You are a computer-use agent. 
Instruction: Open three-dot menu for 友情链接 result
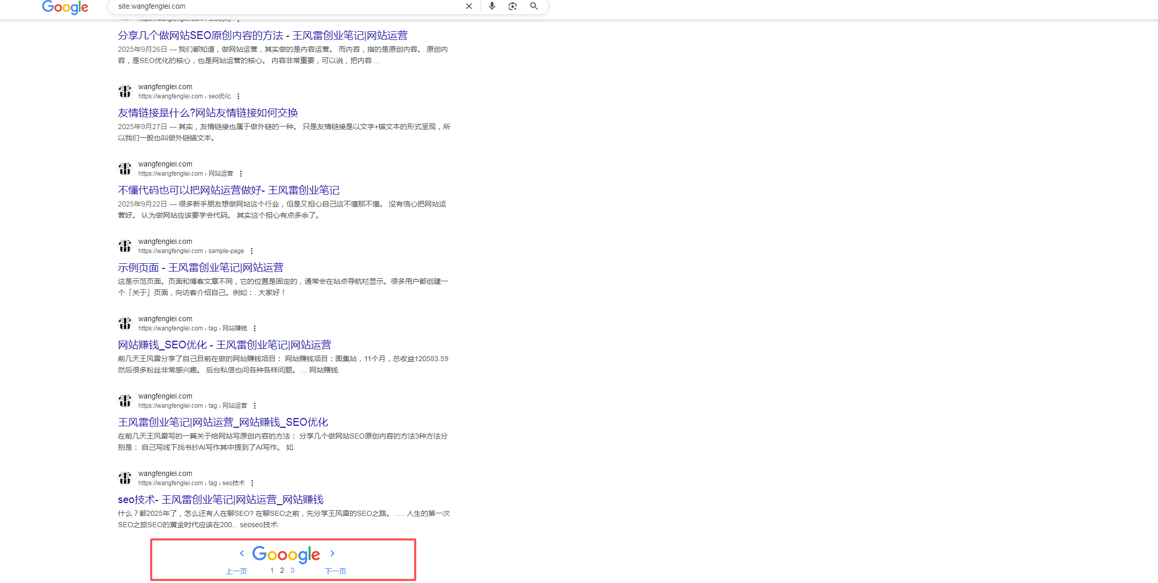(x=238, y=96)
